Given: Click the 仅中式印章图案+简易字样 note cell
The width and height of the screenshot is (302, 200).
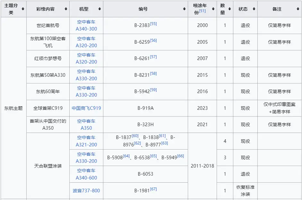Looking at the screenshot, I should [x=280, y=108].
